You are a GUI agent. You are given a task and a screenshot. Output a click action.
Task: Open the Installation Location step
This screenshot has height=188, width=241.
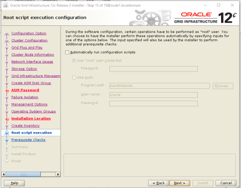pyautogui.click(x=31, y=118)
